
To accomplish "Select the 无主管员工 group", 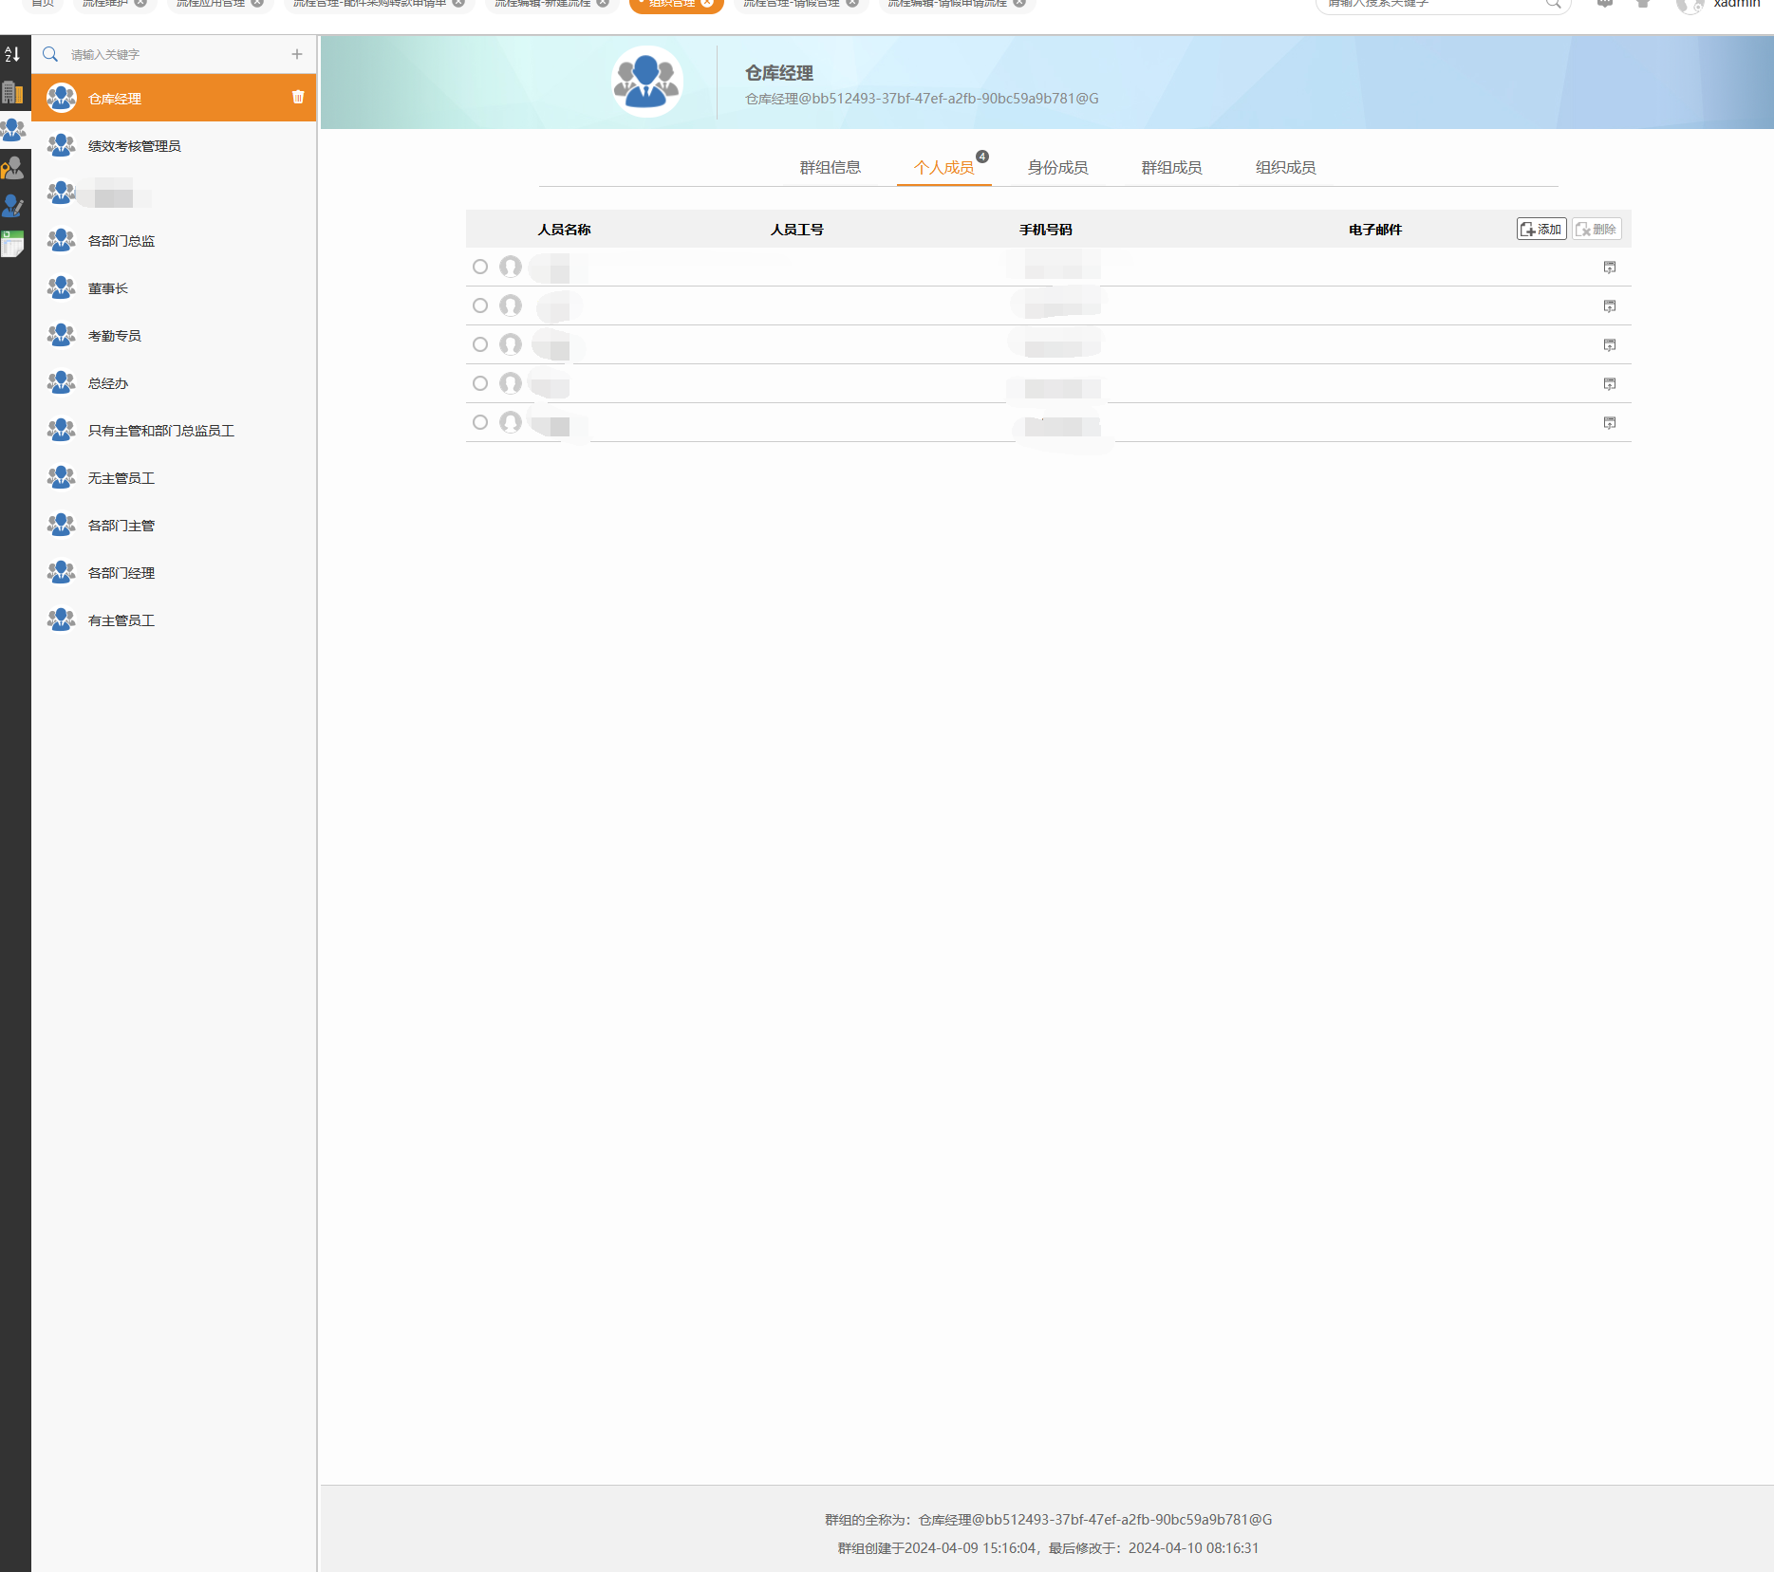I will click(174, 477).
